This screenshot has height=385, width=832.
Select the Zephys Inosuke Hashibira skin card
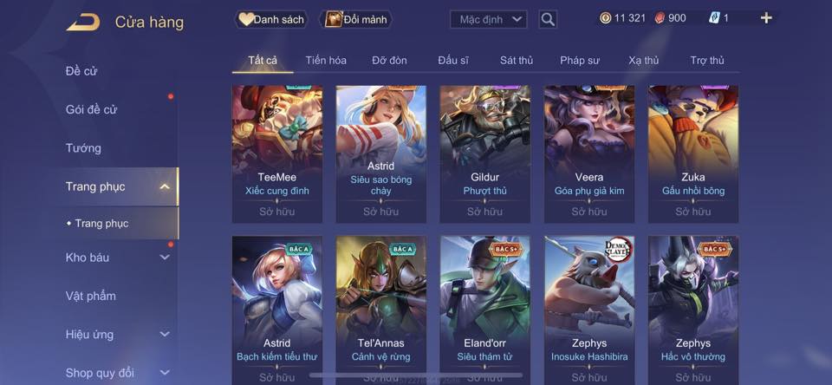click(x=589, y=310)
